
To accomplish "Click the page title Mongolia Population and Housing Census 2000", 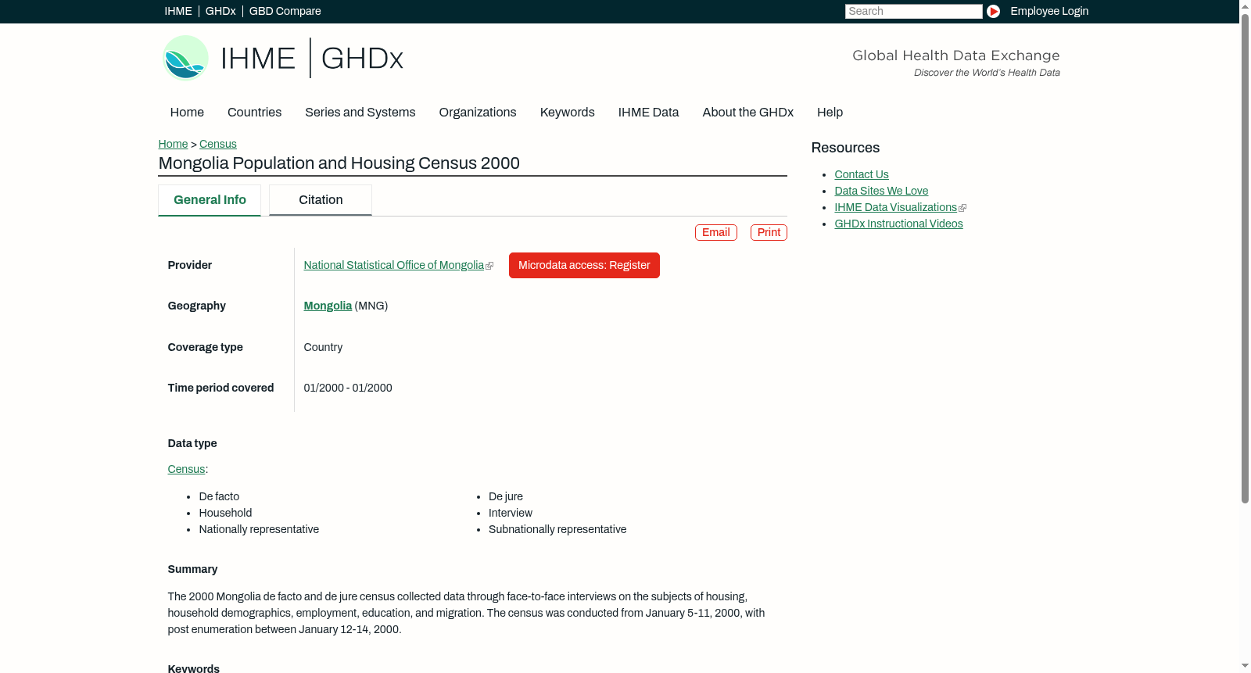I will click(x=339, y=163).
